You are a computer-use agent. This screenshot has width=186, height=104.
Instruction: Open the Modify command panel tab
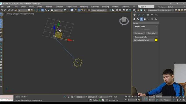(139, 15)
